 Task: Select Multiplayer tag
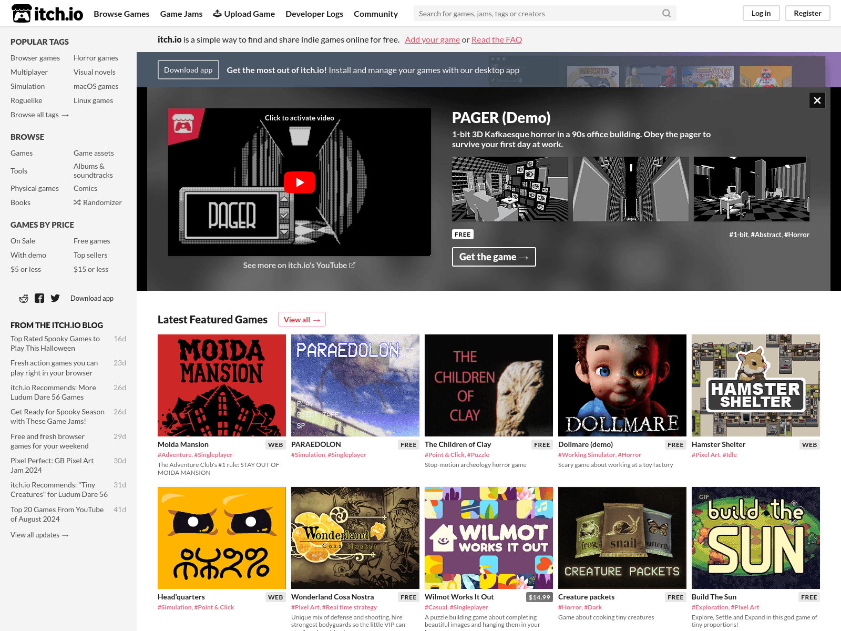tap(29, 72)
